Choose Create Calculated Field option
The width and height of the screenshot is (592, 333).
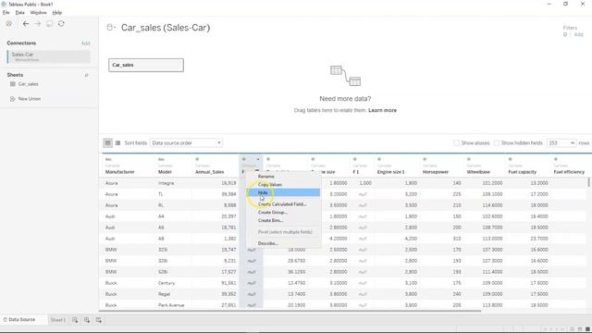pyautogui.click(x=283, y=203)
